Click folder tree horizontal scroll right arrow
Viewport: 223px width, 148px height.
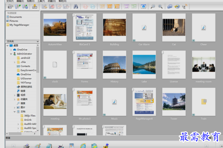34,133
